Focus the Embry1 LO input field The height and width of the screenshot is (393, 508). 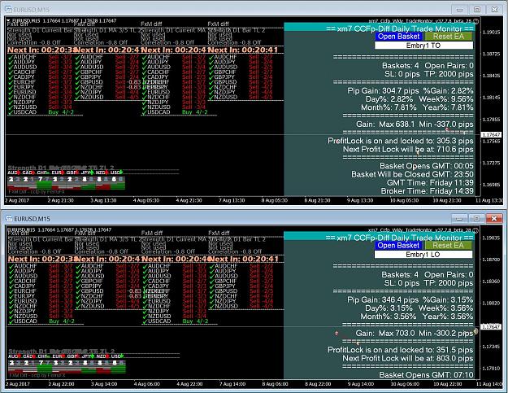pos(423,255)
